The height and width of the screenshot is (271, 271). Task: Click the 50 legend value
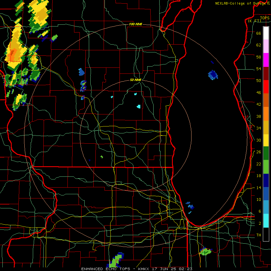259,81
